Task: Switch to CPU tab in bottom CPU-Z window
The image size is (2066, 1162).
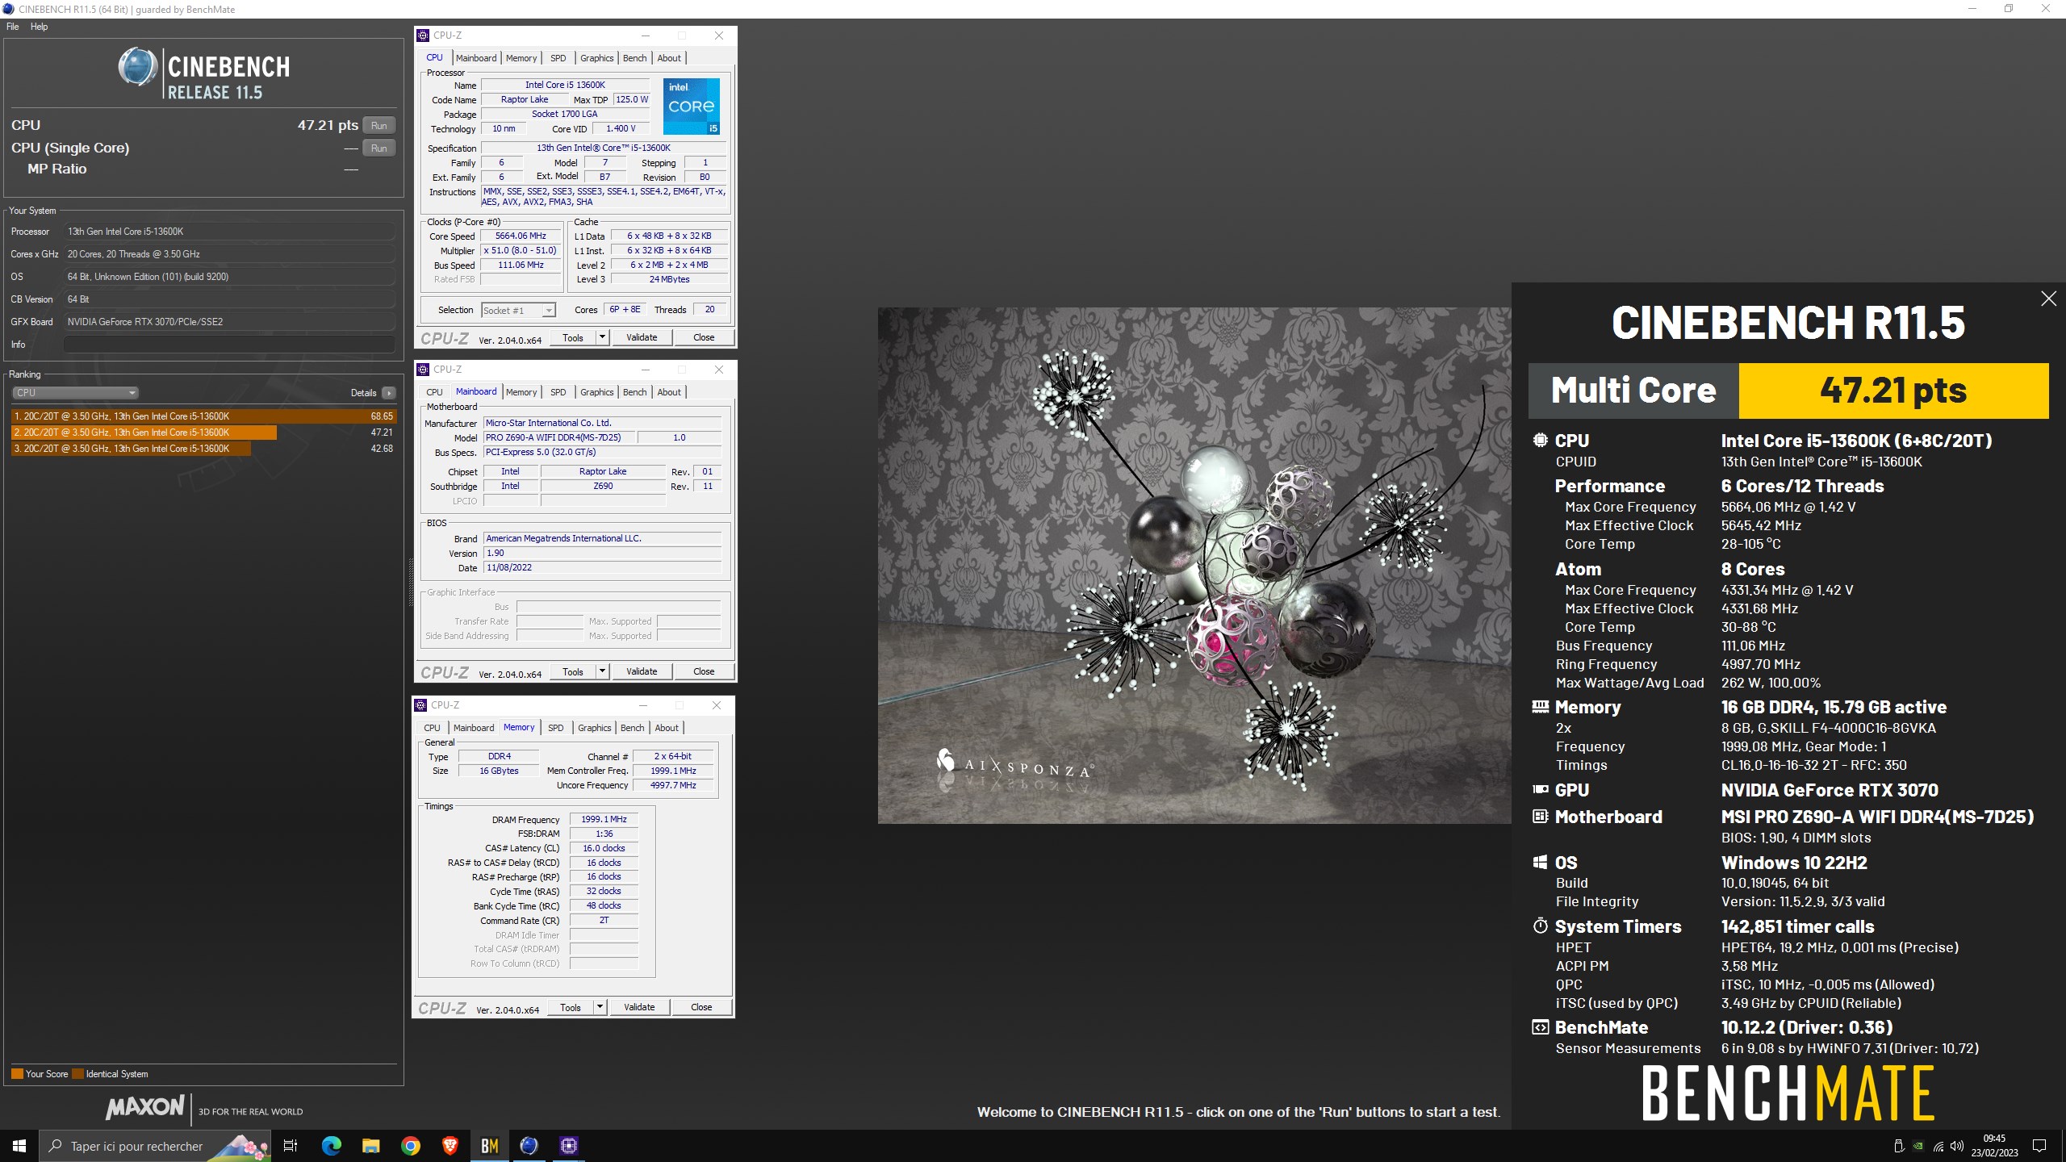Action: pyautogui.click(x=432, y=728)
